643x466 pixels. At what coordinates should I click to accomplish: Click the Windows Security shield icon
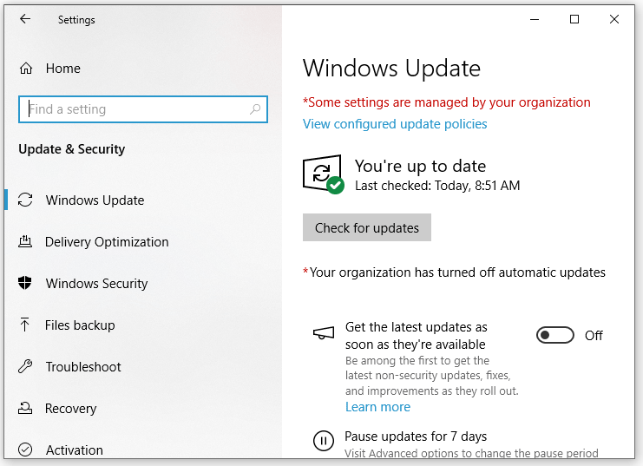[25, 283]
